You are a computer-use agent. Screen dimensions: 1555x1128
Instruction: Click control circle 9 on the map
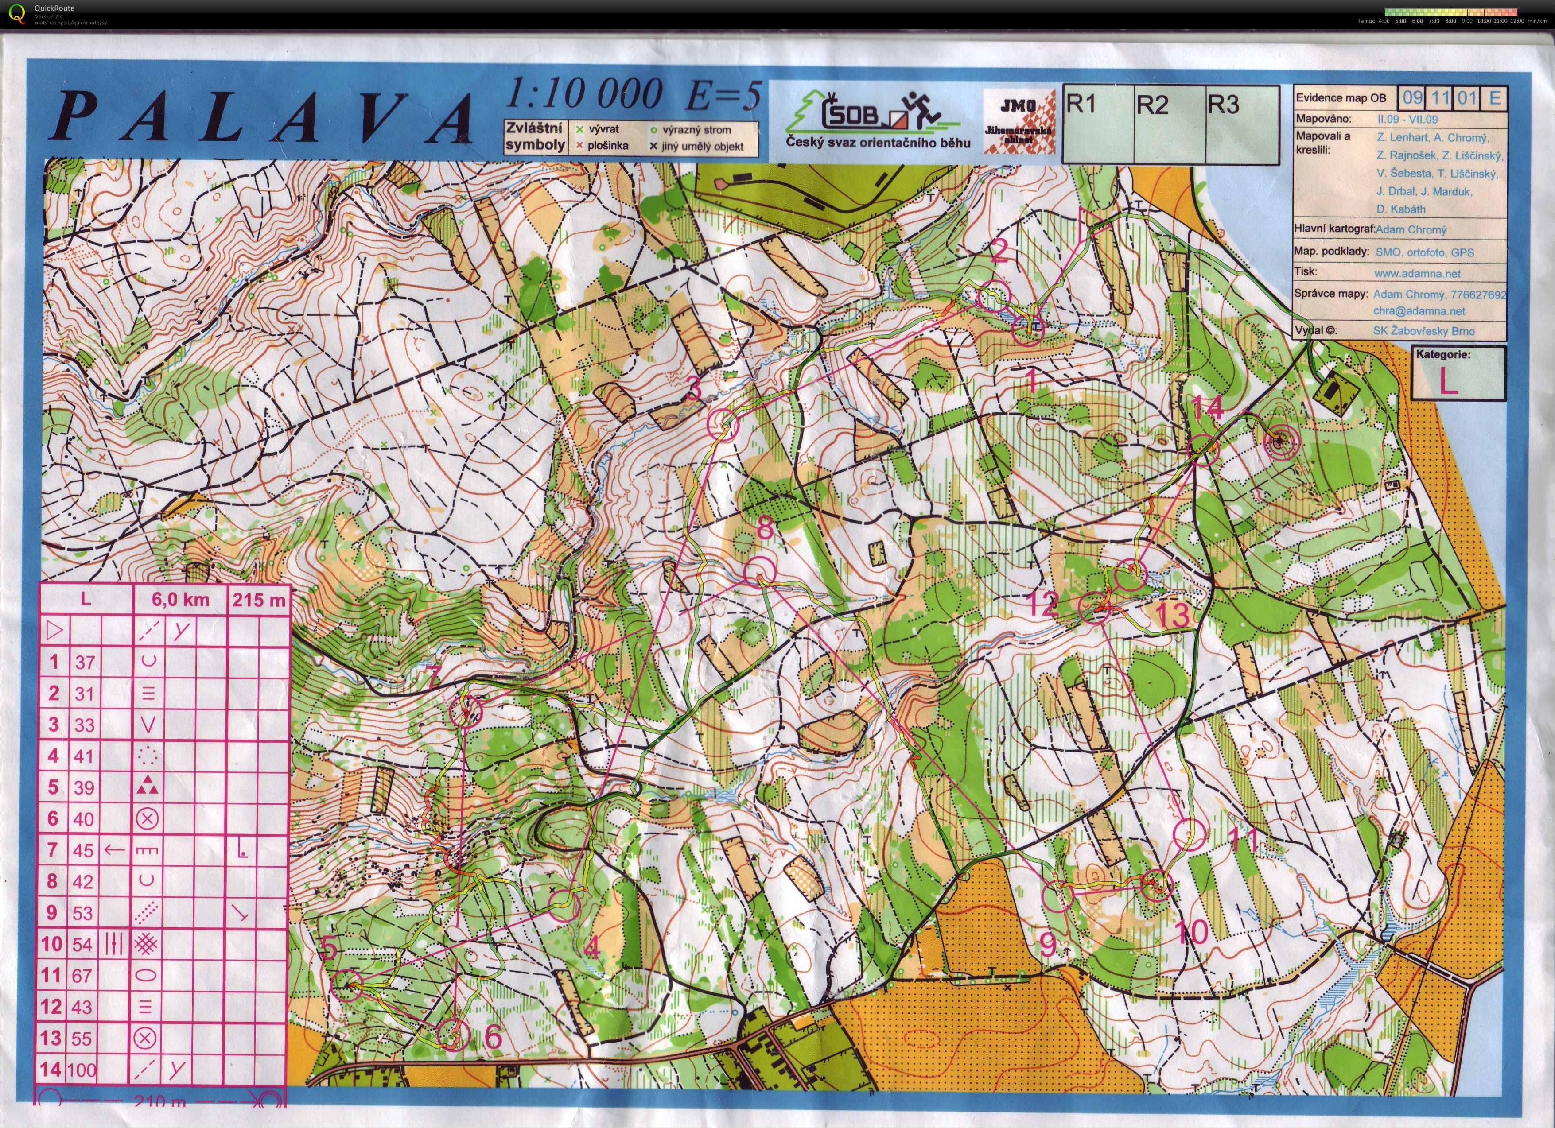[x=1058, y=896]
